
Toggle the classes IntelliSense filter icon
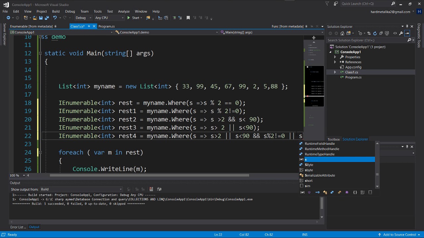[x=325, y=192]
